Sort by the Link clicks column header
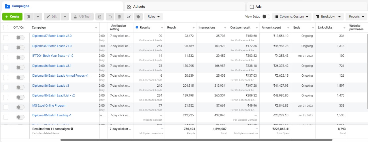Image resolution: width=368 pixels, height=142 pixels. point(331,28)
